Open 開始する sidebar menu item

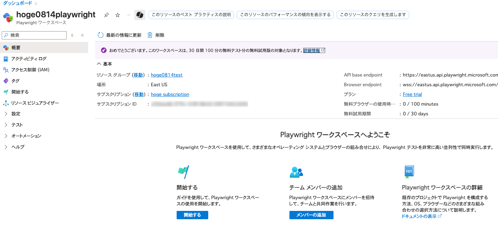point(44,92)
